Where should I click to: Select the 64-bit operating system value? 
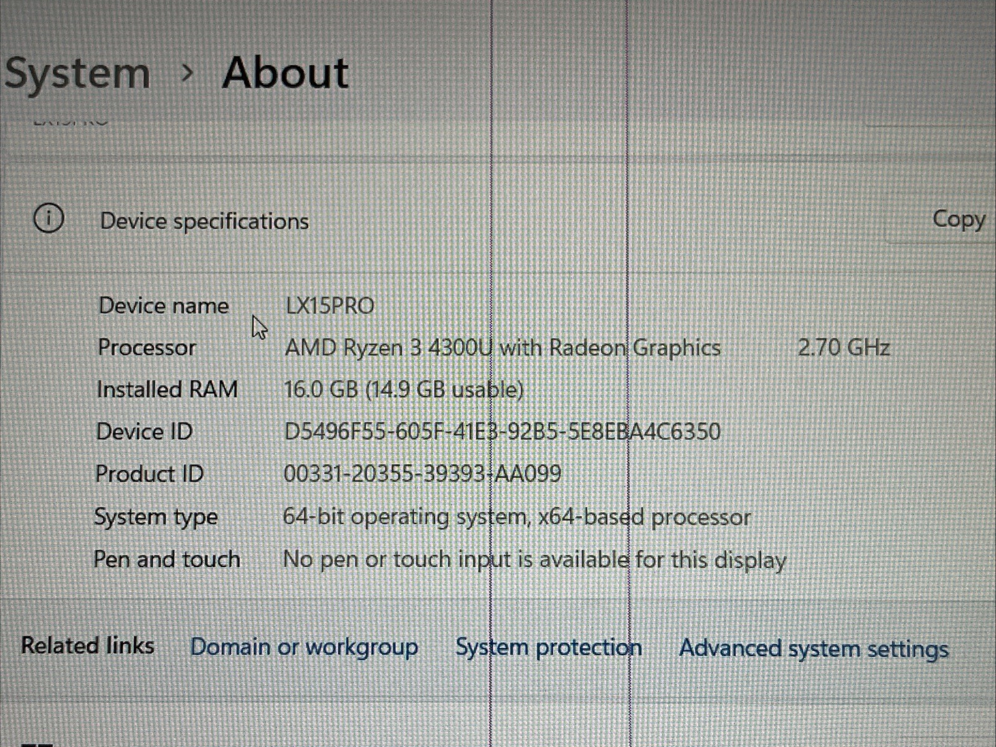517,517
